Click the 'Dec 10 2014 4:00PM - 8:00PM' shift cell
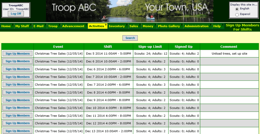The width and height of the screenshot is (260, 134). 108,108
